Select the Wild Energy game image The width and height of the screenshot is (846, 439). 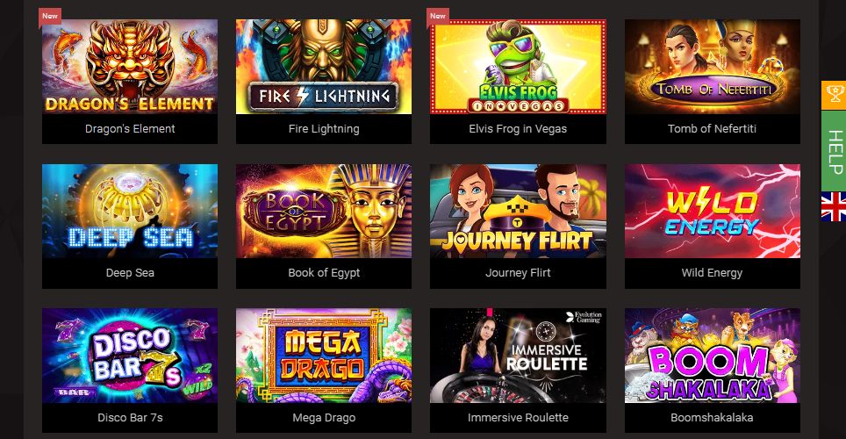[713, 211]
